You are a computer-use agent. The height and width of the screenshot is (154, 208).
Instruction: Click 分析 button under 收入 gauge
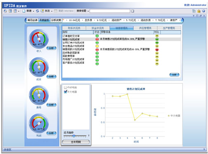coord(51,48)
